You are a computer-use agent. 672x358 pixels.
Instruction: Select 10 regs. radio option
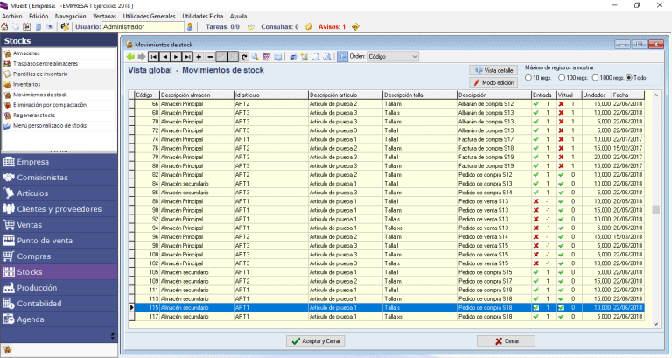tap(528, 78)
